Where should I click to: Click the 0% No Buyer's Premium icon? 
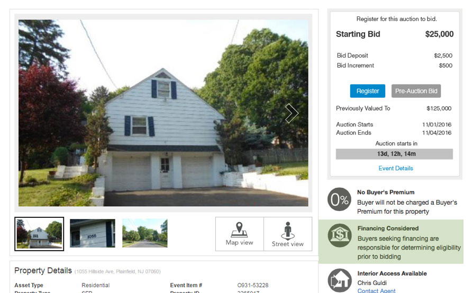pos(339,199)
